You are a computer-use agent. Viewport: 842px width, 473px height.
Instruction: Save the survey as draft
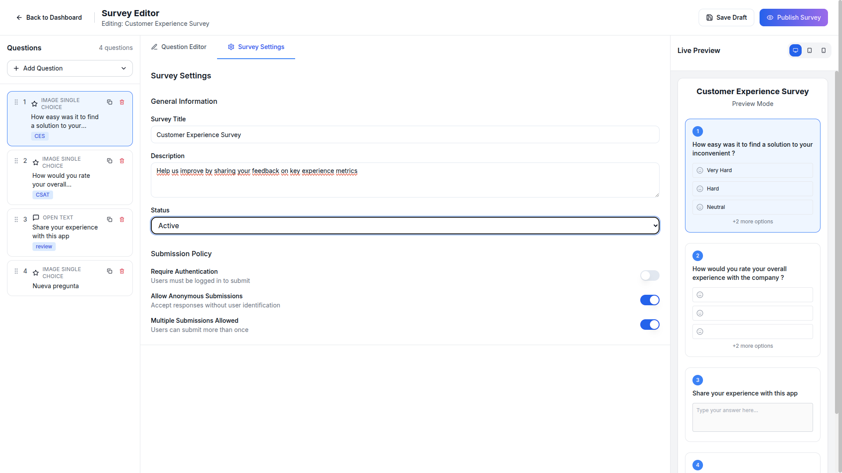pos(726,18)
